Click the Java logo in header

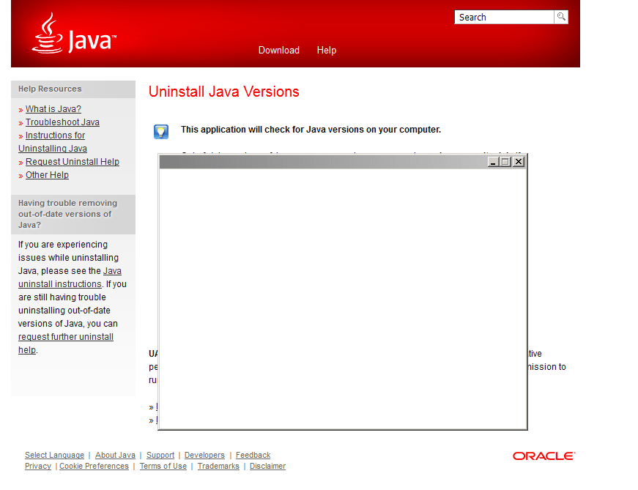(x=74, y=33)
